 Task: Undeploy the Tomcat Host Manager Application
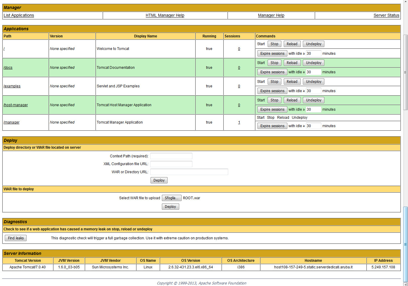coord(314,100)
